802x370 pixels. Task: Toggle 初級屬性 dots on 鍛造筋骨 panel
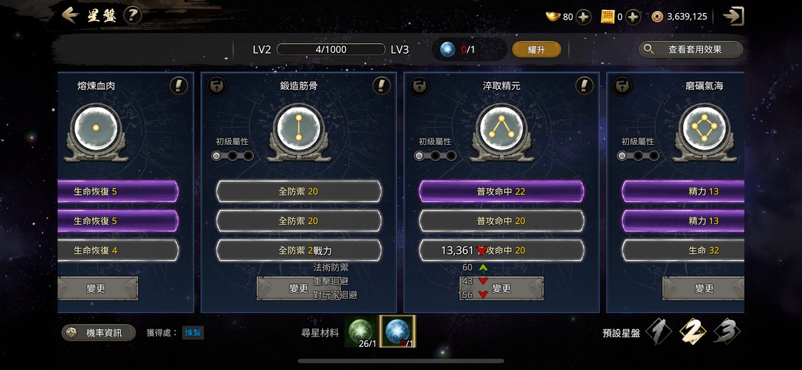[x=233, y=155]
